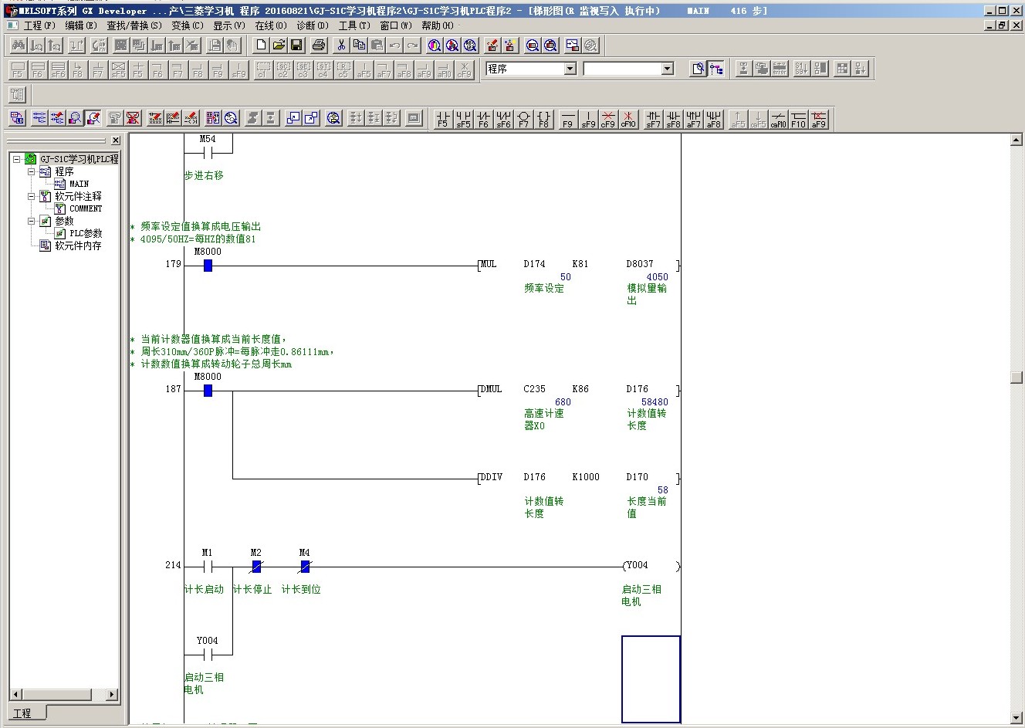Image resolution: width=1025 pixels, height=728 pixels.
Task: Insert a normally closed contact (F6)
Action: (x=483, y=118)
